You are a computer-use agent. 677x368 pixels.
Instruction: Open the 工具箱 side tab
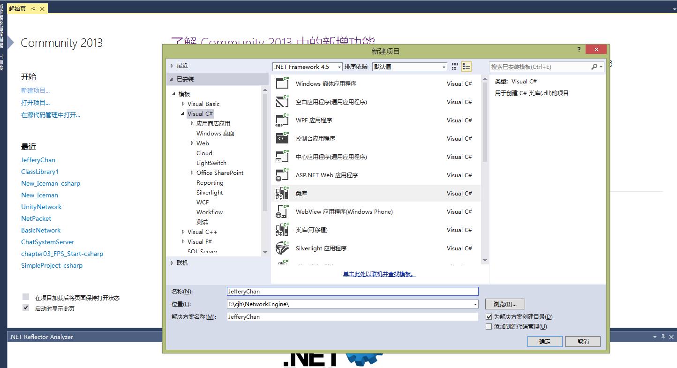(2, 62)
